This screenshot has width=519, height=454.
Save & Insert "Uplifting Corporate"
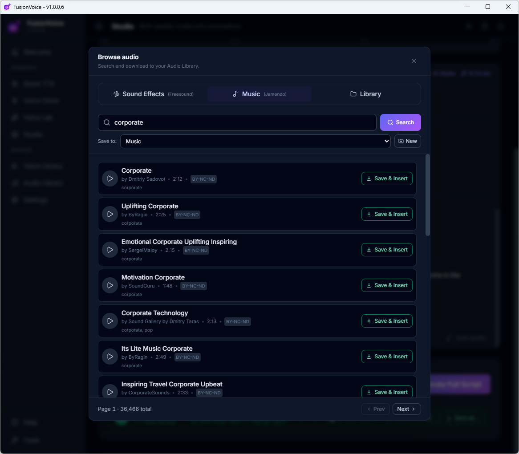tap(387, 214)
